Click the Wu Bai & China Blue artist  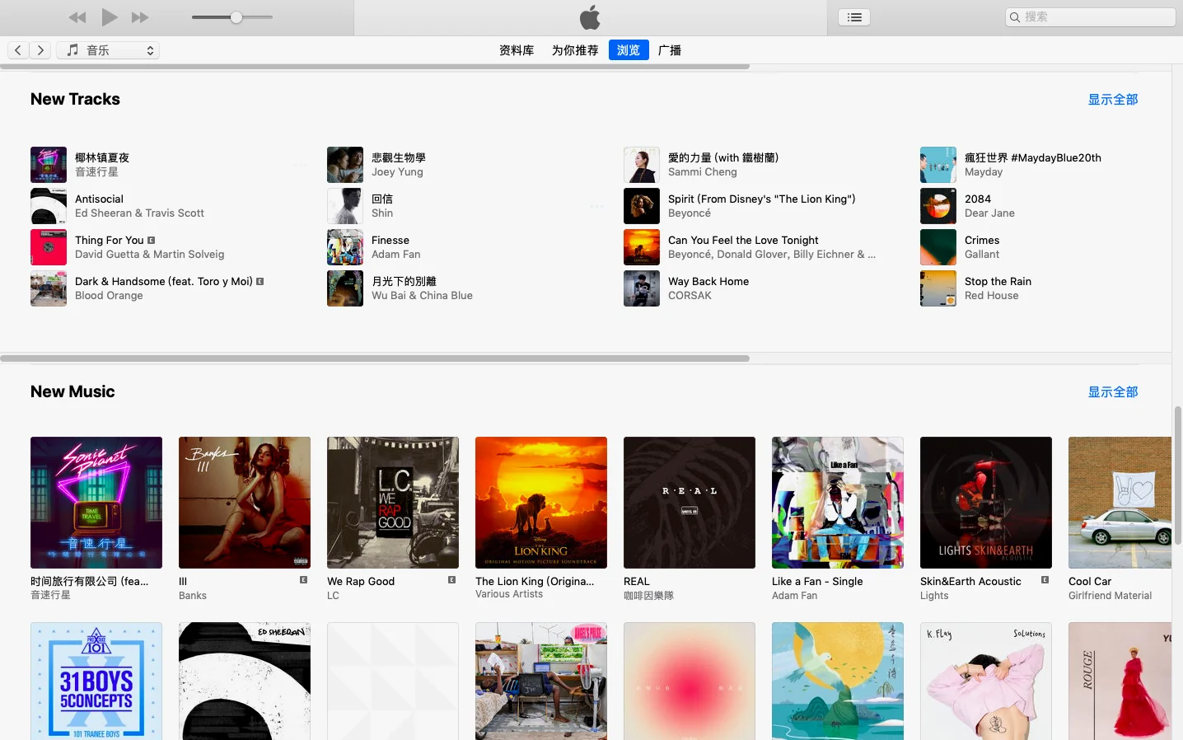(x=422, y=296)
